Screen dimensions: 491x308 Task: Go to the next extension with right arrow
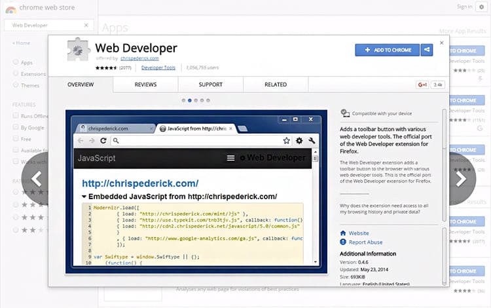tap(462, 179)
